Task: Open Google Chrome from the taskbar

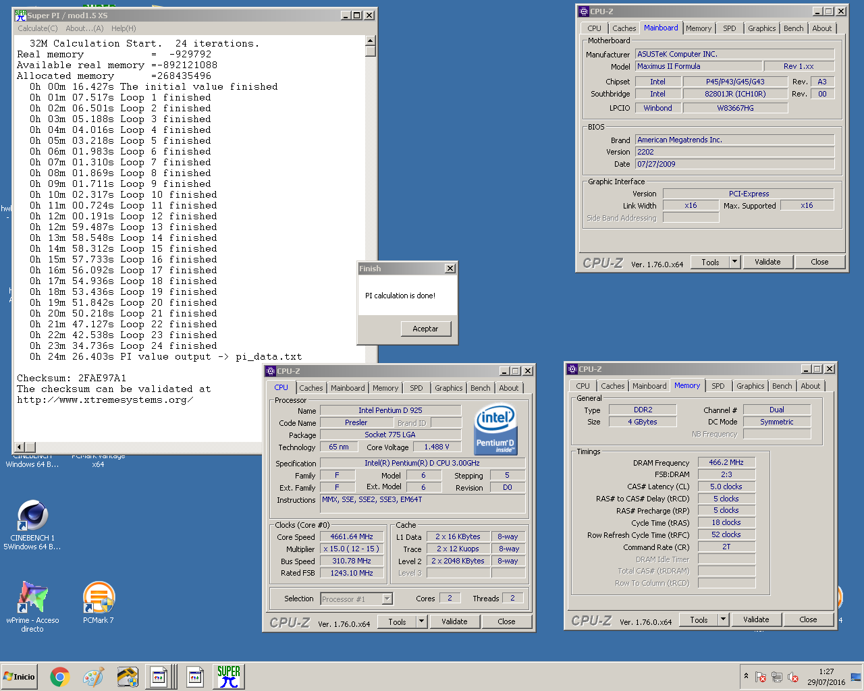Action: pos(60,677)
